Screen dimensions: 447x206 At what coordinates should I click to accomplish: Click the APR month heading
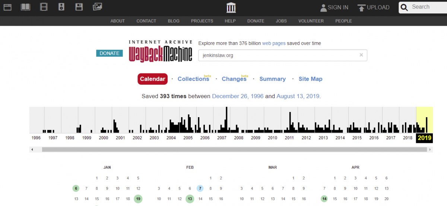coord(355,168)
